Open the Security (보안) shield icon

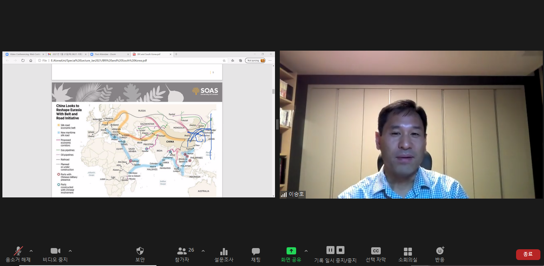140,251
